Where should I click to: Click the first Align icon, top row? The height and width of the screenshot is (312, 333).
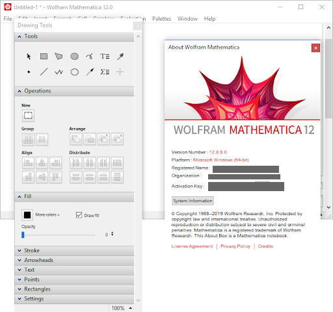click(x=28, y=162)
